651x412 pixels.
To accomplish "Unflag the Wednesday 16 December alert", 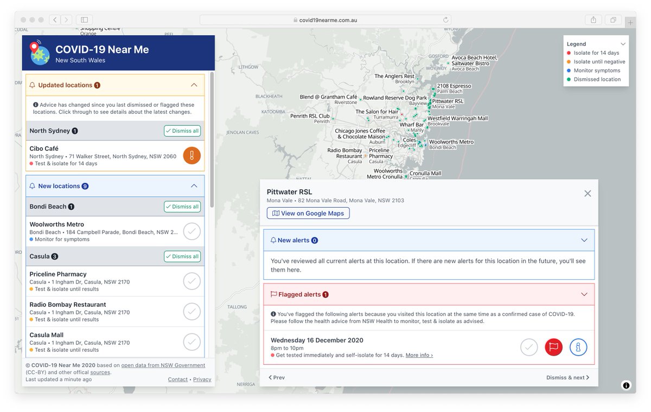I will (554, 347).
